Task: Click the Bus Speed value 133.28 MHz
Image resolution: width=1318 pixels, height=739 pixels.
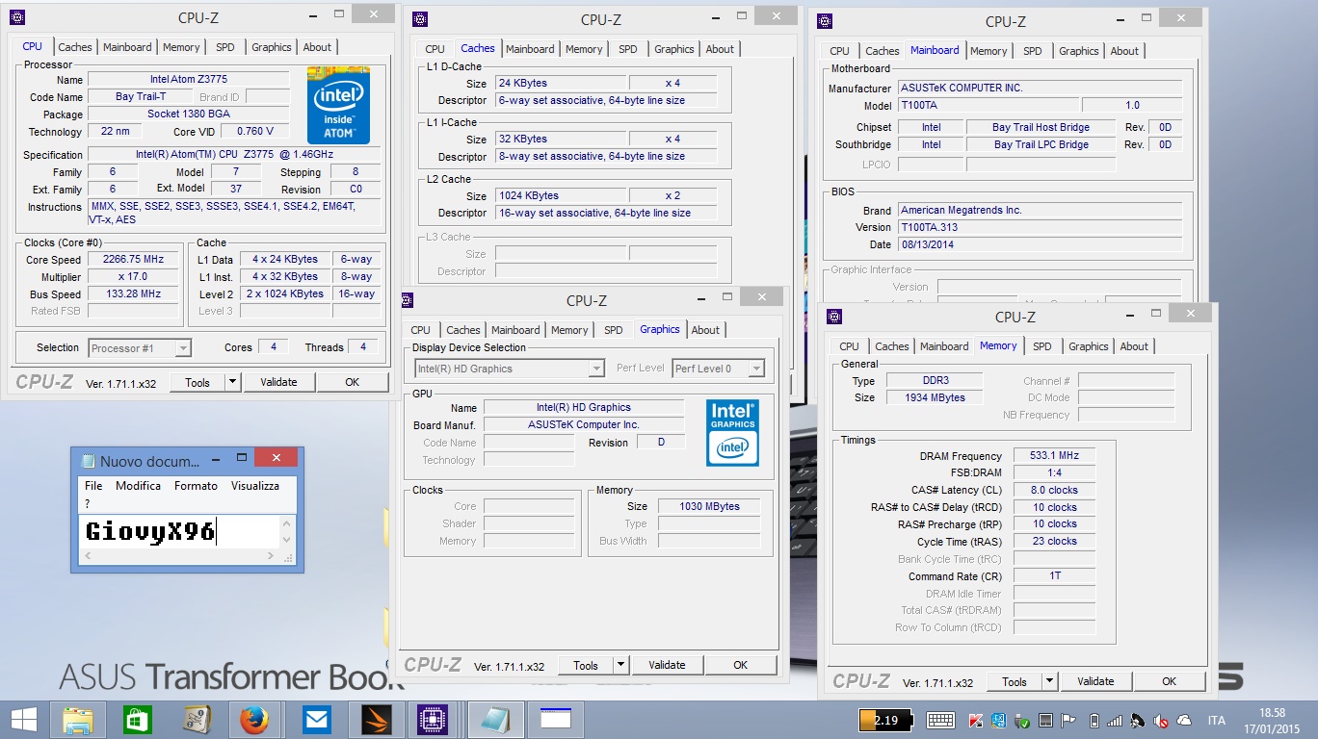Action: 134,293
